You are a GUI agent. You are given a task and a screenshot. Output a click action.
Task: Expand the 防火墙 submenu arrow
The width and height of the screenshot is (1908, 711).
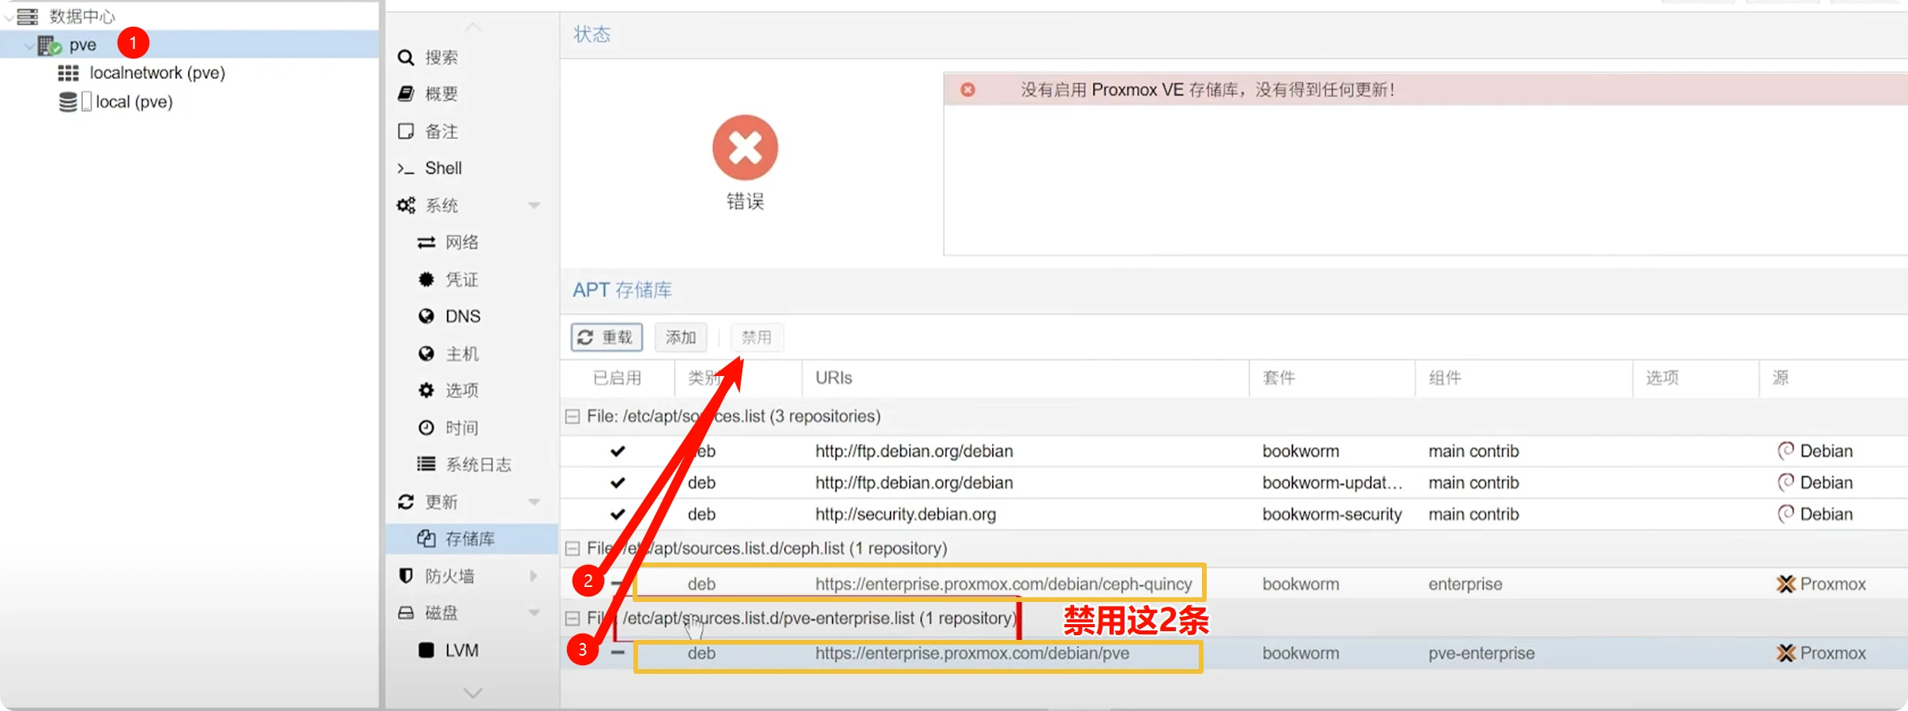(x=534, y=576)
